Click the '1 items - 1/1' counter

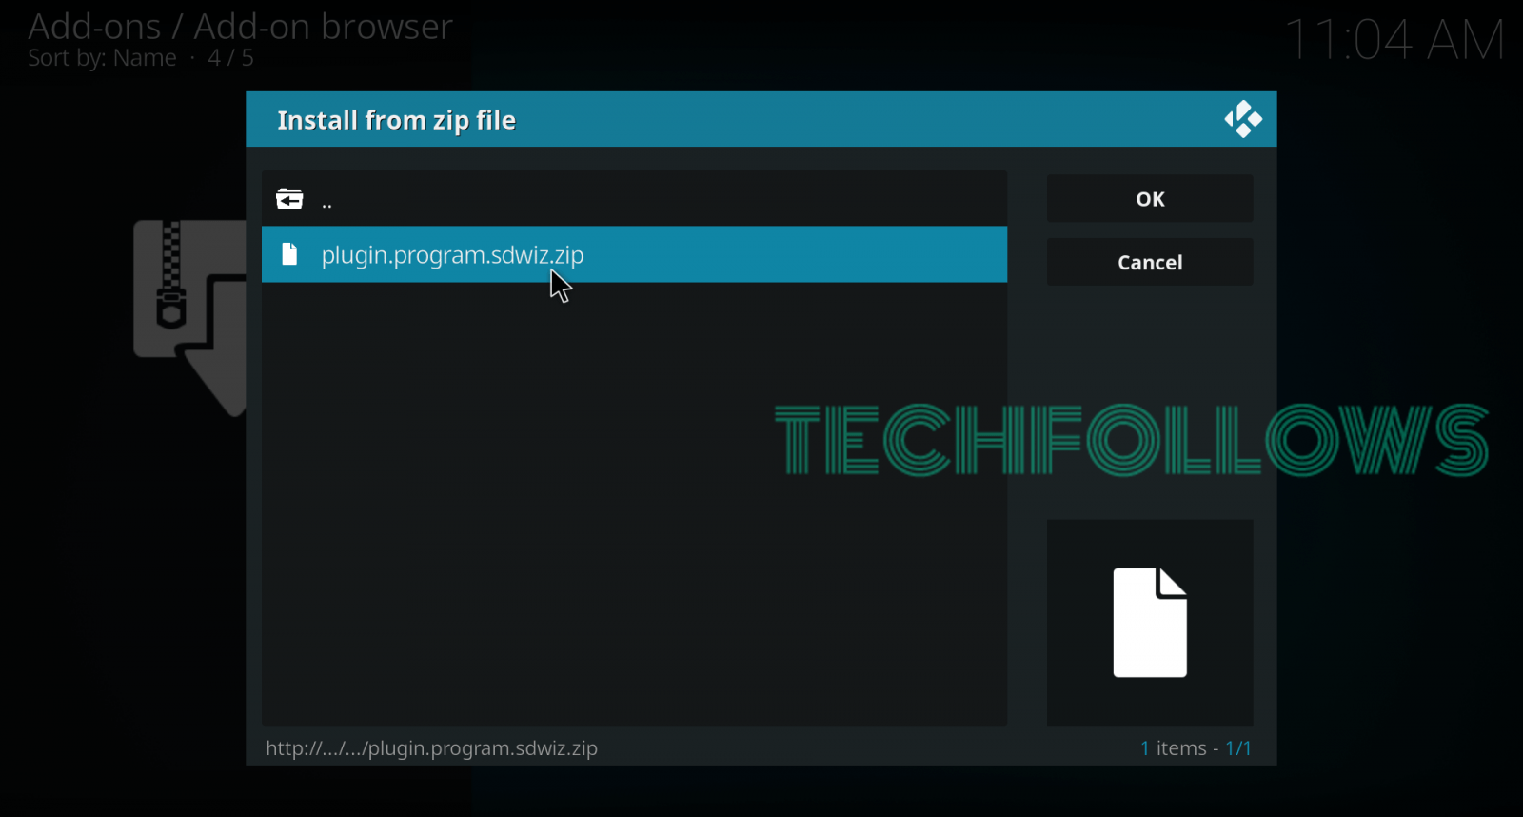click(1196, 748)
